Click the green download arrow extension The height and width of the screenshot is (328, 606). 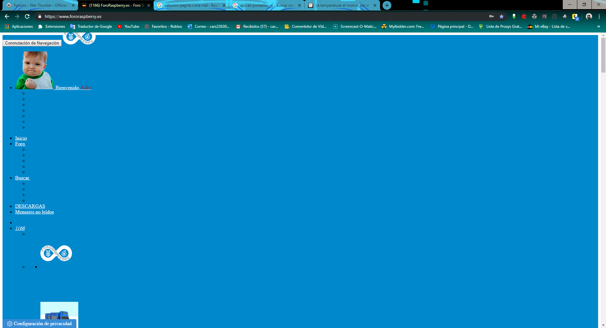pyautogui.click(x=514, y=16)
